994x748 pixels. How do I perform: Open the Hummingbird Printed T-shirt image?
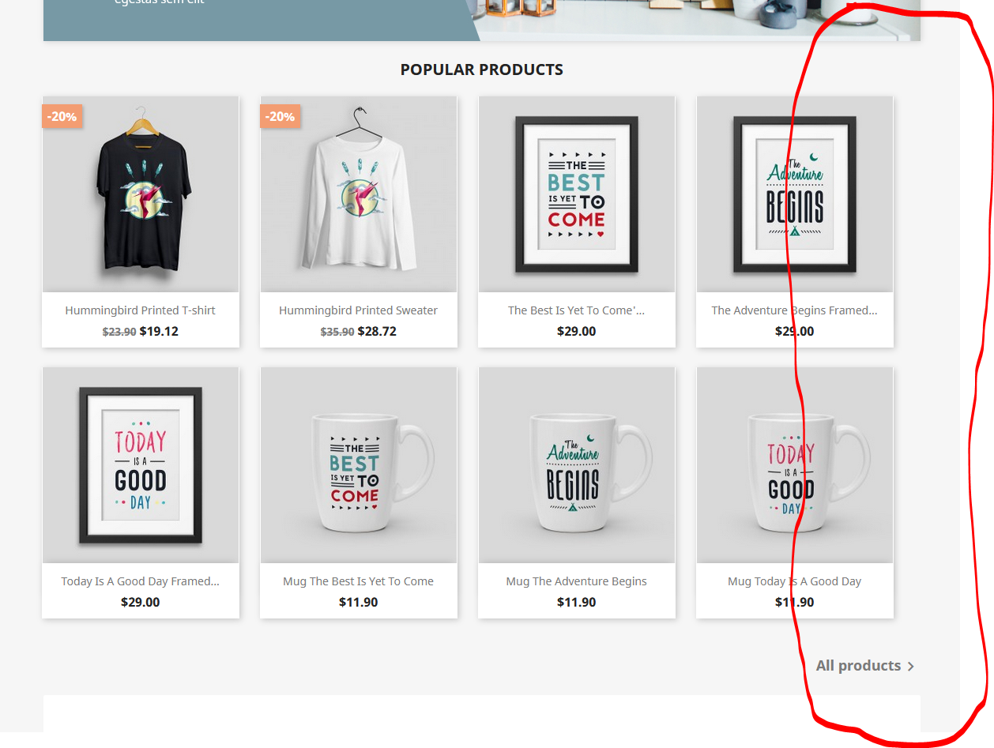[x=141, y=194]
